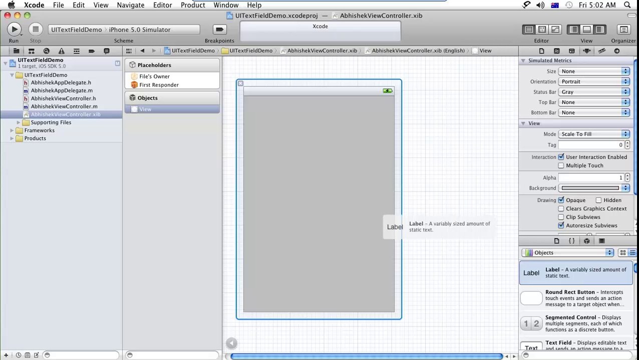The height and width of the screenshot is (360, 639).
Task: Show the Connections inspector
Action: 616,50
